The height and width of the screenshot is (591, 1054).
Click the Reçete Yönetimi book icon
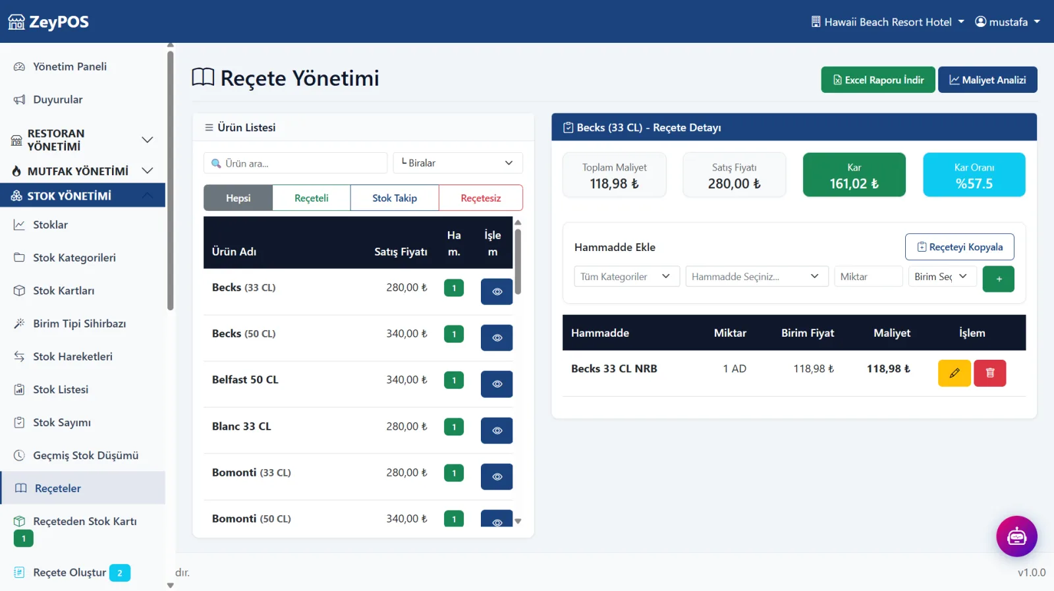(203, 78)
